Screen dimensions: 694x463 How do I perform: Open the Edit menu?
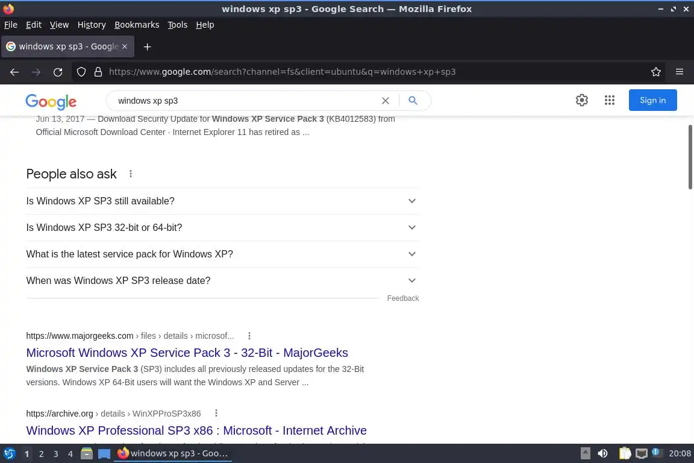pyautogui.click(x=34, y=25)
